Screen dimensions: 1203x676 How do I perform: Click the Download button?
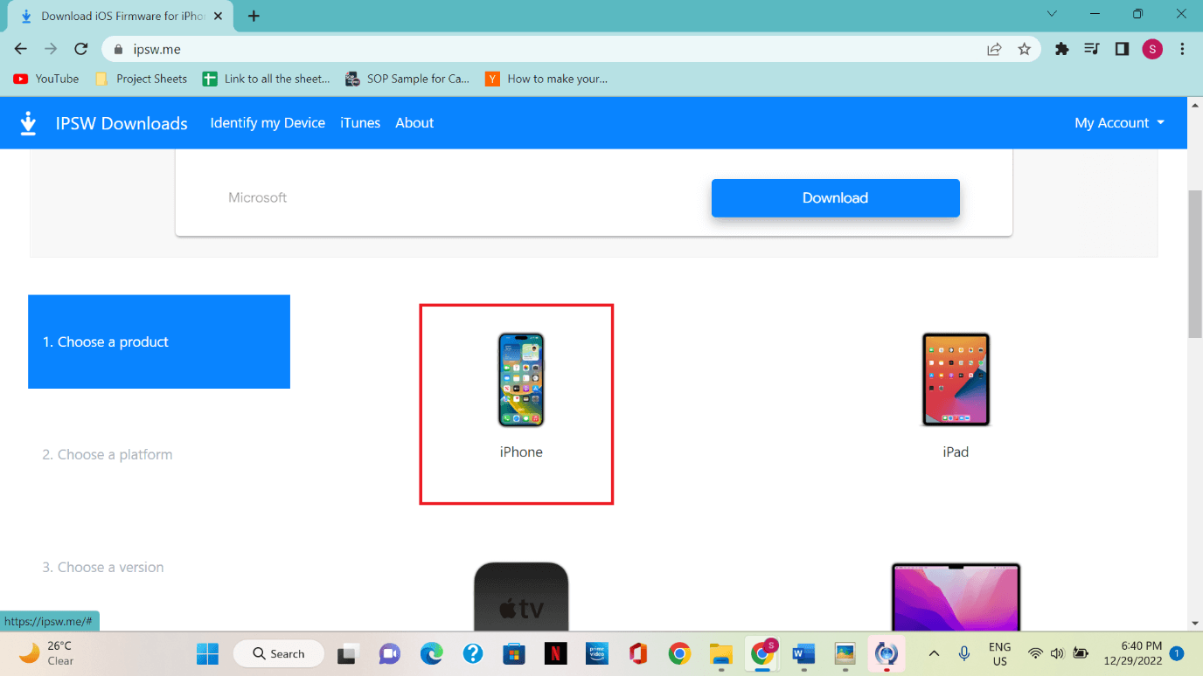835,197
